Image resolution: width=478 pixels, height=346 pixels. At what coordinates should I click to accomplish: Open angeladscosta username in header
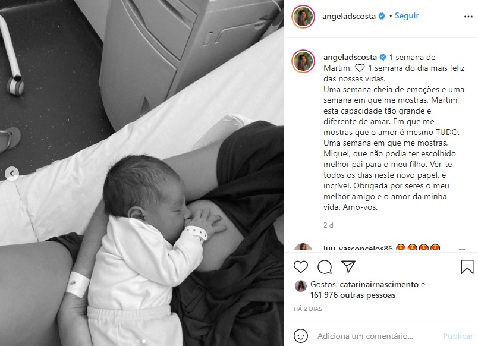tap(349, 16)
